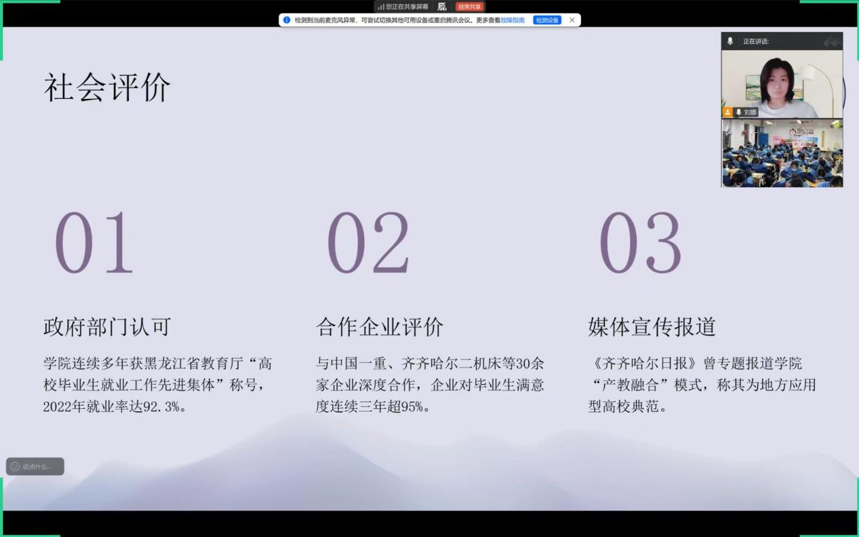
Task: Click the 说点什么 chat input field
Action: click(x=41, y=466)
